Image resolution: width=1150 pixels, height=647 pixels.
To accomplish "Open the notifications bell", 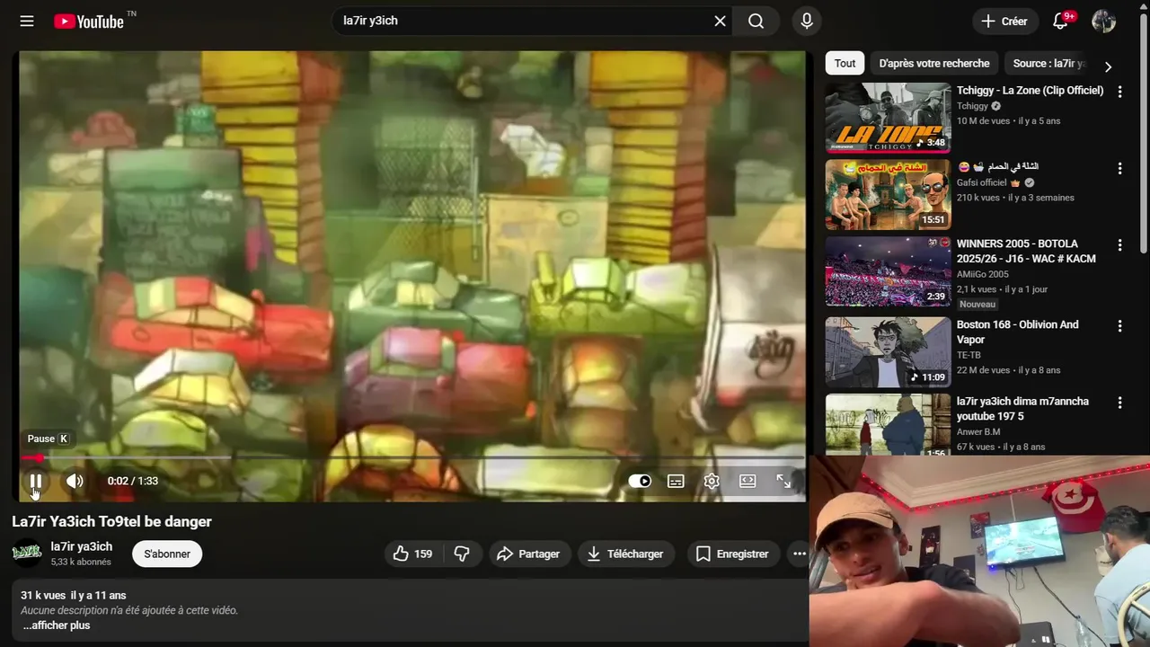I will 1060,21.
